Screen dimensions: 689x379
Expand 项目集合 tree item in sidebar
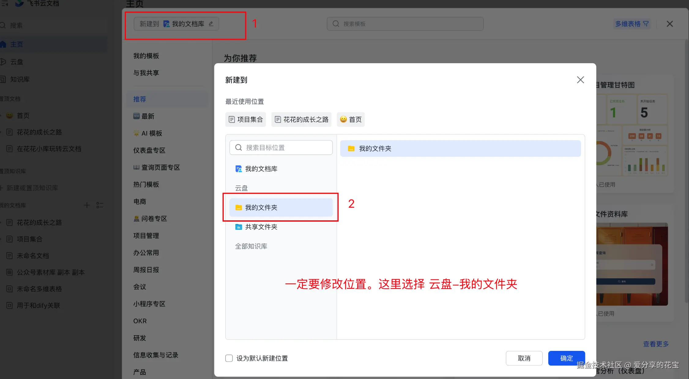(x=1, y=239)
